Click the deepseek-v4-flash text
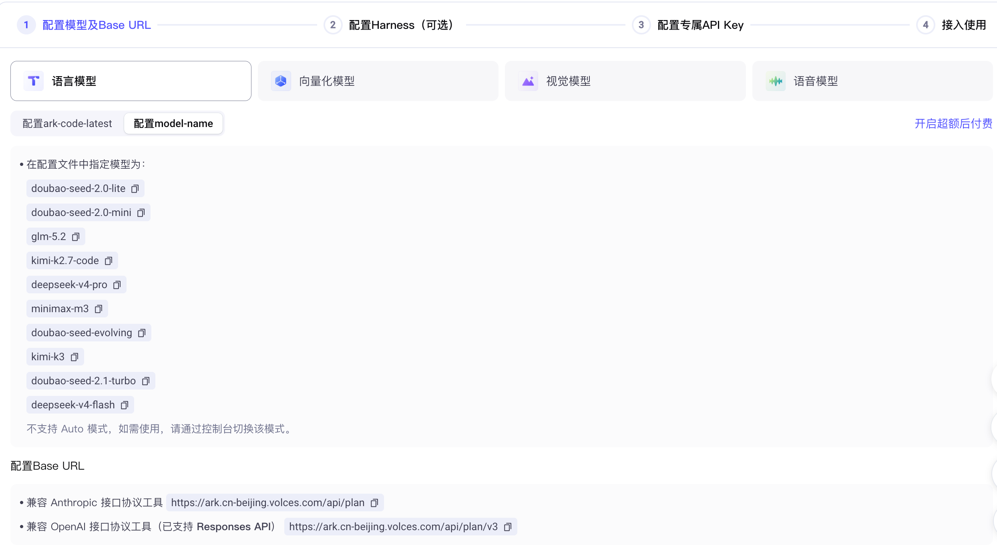This screenshot has height=549, width=997. 73,405
